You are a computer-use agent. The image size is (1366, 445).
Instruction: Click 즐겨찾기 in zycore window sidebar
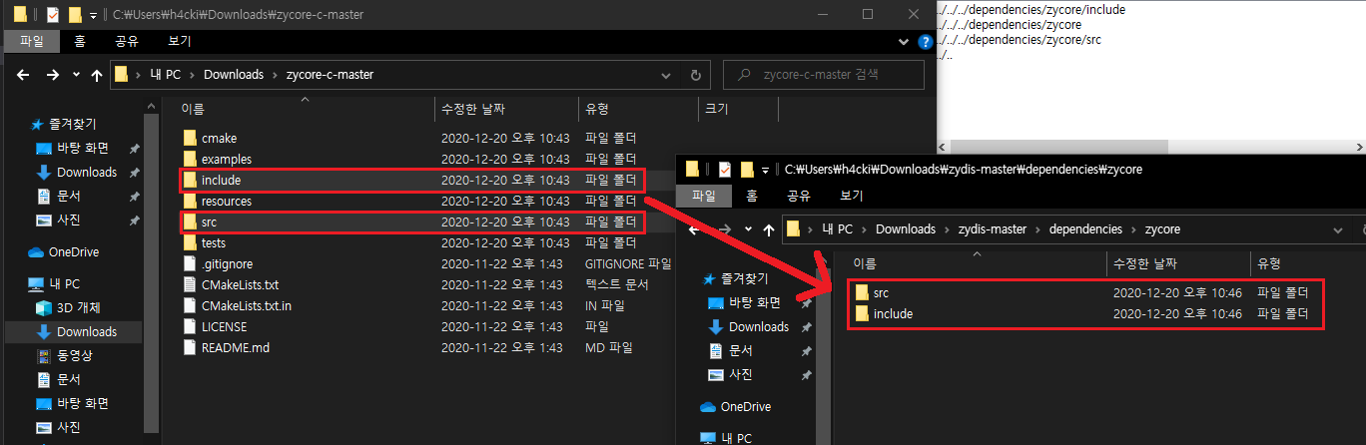click(734, 278)
